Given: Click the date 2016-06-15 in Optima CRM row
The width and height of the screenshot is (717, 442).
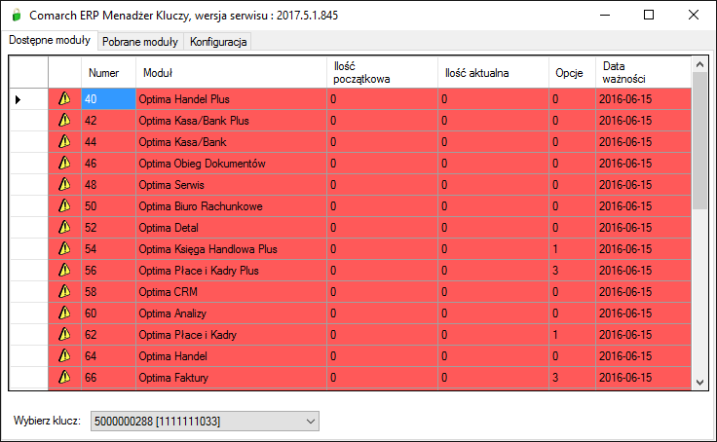Looking at the screenshot, I should [643, 292].
